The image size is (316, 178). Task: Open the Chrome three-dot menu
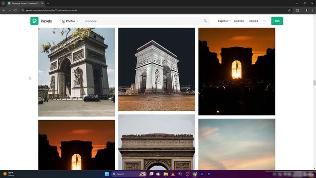(x=313, y=10)
